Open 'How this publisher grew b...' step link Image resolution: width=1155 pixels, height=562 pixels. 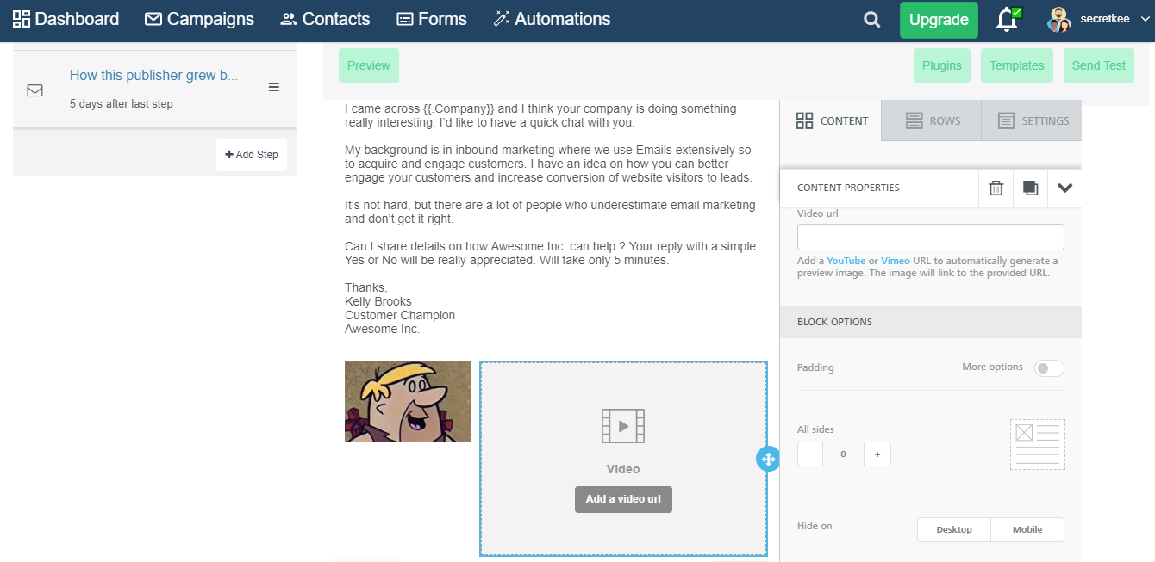(153, 76)
